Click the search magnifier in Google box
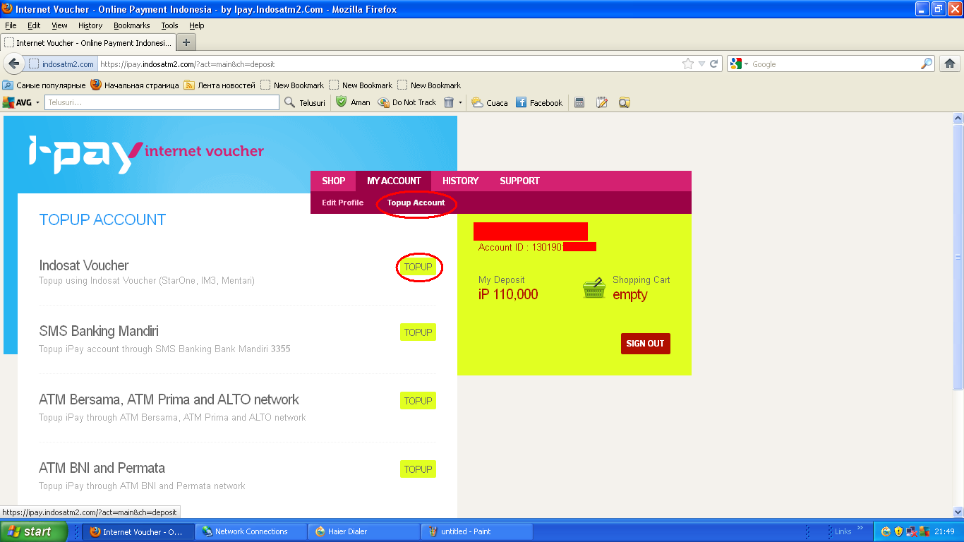Viewport: 964px width, 542px height. click(x=927, y=64)
